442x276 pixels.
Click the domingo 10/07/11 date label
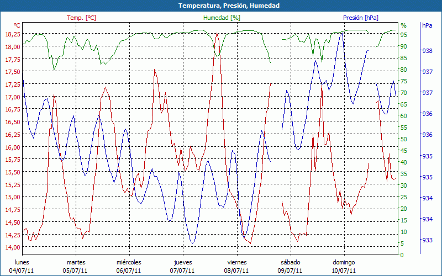(x=344, y=266)
